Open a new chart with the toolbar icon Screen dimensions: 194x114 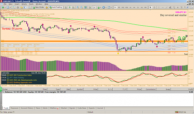click(2, 7)
